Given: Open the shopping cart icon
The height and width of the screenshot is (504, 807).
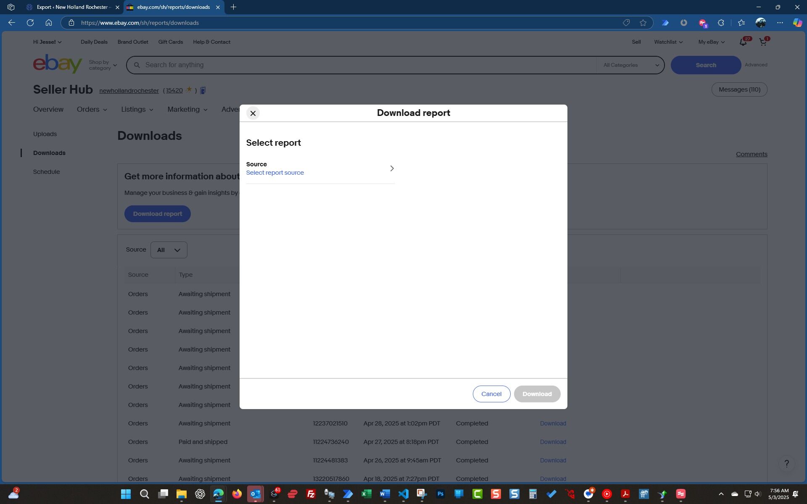Looking at the screenshot, I should pyautogui.click(x=762, y=42).
